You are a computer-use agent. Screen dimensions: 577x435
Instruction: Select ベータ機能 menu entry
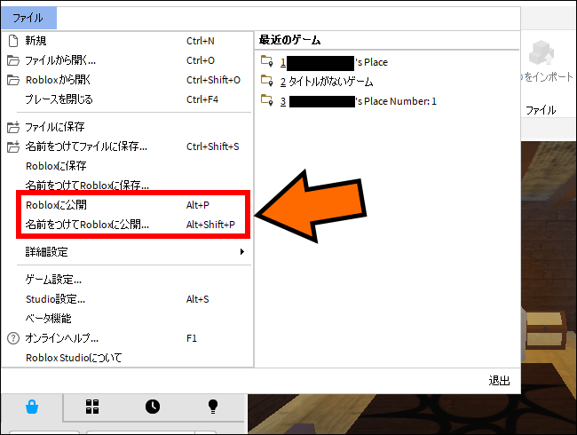point(127,319)
